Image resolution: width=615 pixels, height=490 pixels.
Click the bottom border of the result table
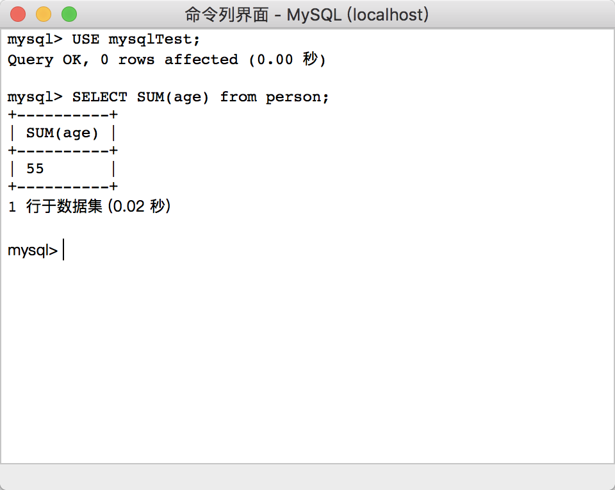pos(62,187)
